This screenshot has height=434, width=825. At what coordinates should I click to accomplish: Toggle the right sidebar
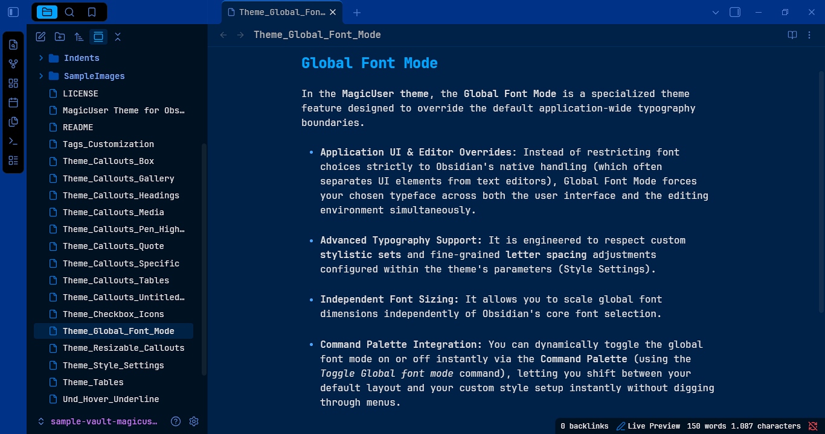tap(735, 12)
